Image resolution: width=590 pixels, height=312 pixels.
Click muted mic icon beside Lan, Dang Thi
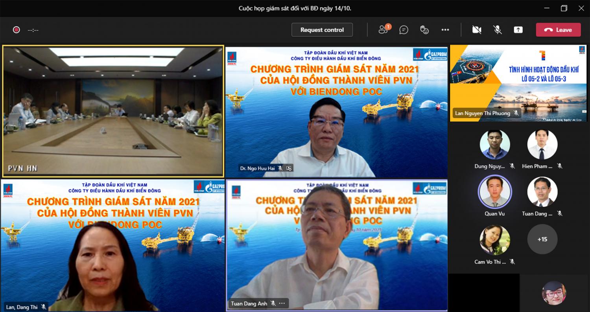(x=44, y=307)
